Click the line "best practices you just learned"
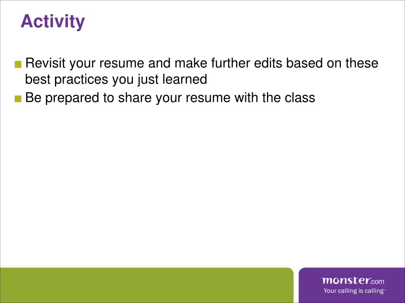Image resolution: width=405 pixels, height=303 pixels. tap(116, 79)
